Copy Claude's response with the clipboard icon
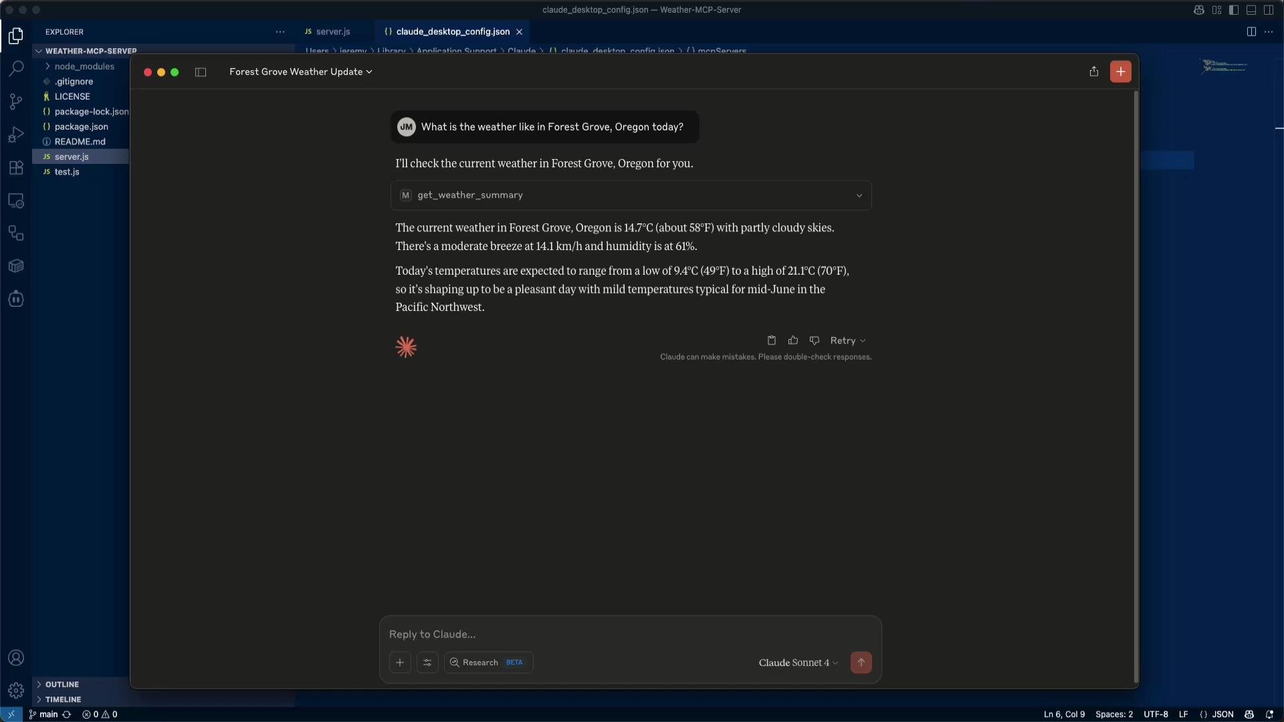 coord(772,340)
